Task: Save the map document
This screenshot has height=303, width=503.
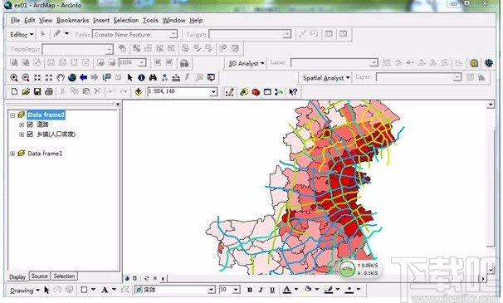Action: click(x=37, y=92)
